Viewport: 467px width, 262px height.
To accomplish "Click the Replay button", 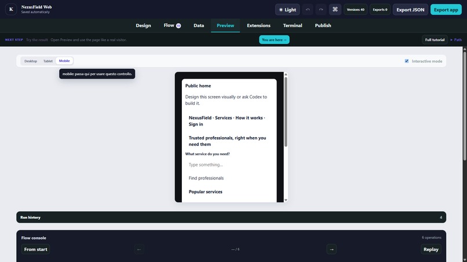I will [x=431, y=249].
